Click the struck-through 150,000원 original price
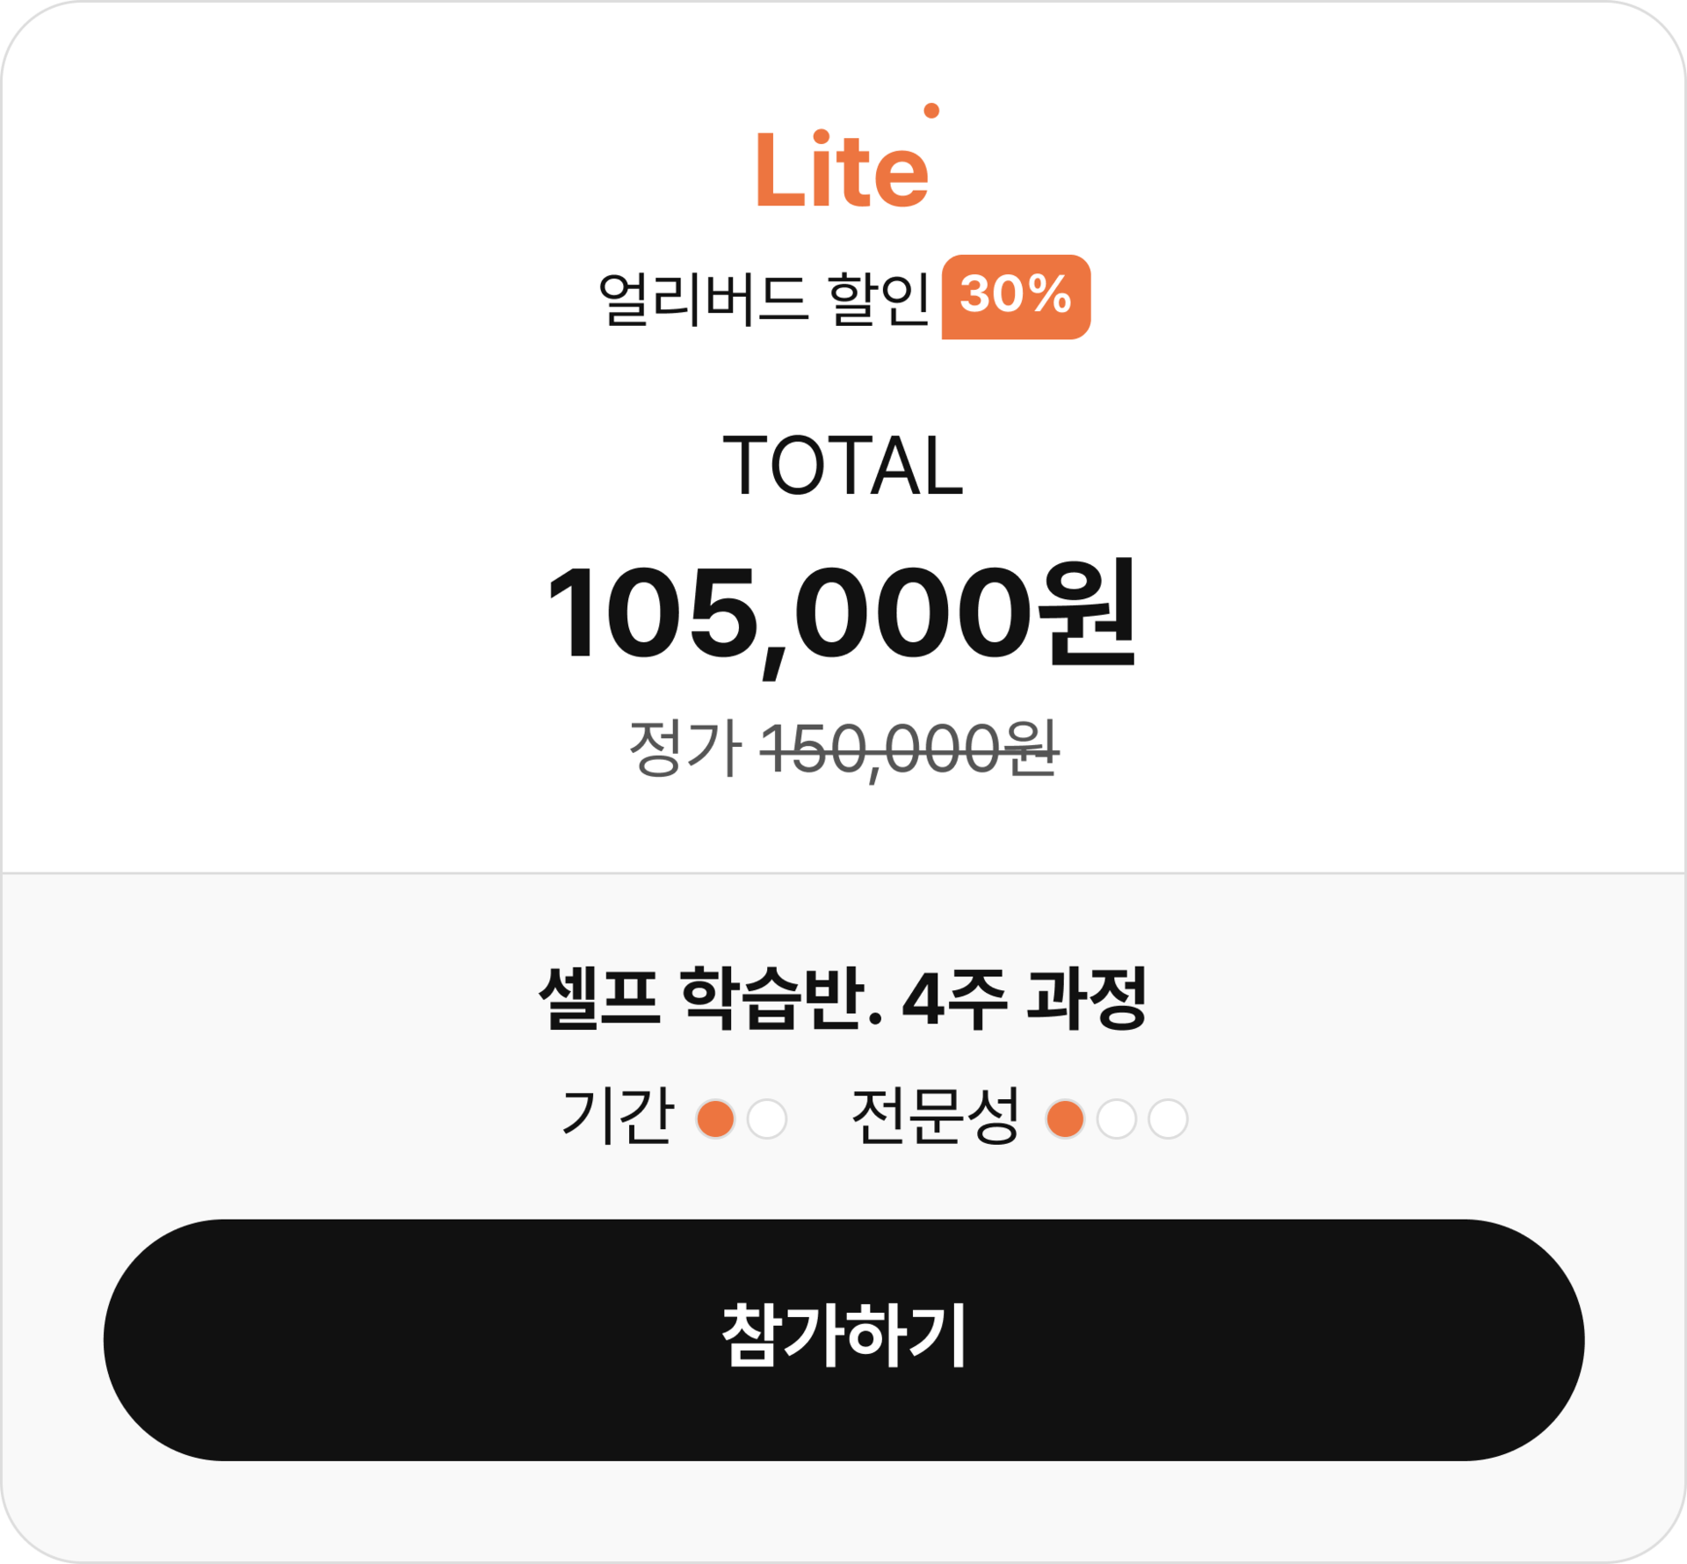The image size is (1687, 1564). click(909, 749)
